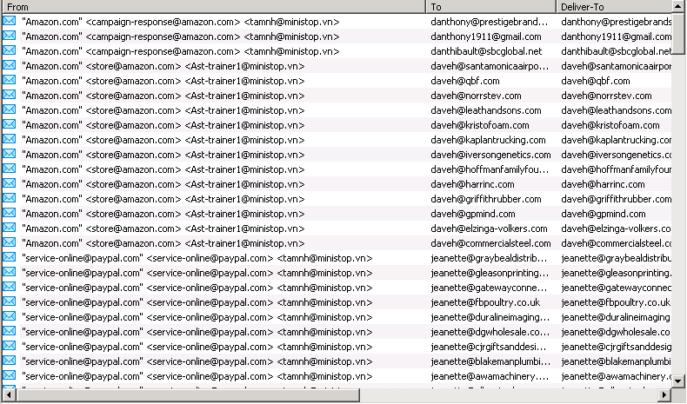Select envelope icon in jeanette@graybealdistrib row
Screen dimensions: 687x404
point(10,257)
